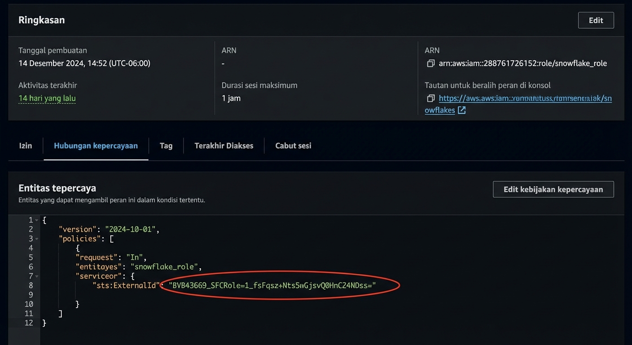Go to the Terakhir Diakses tab
Screen dimensions: 632x345
[x=224, y=146]
